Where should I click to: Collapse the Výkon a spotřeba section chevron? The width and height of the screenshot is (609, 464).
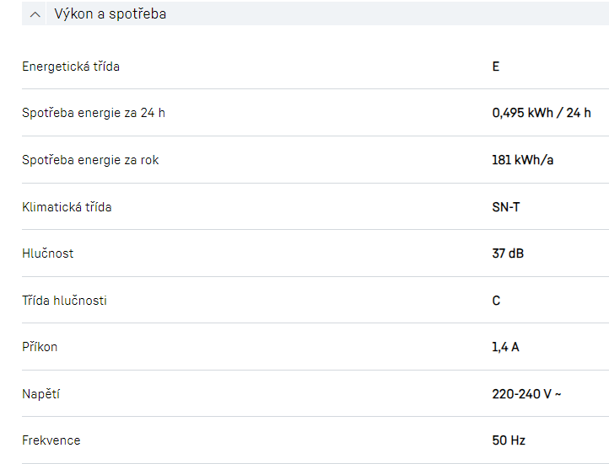point(35,14)
